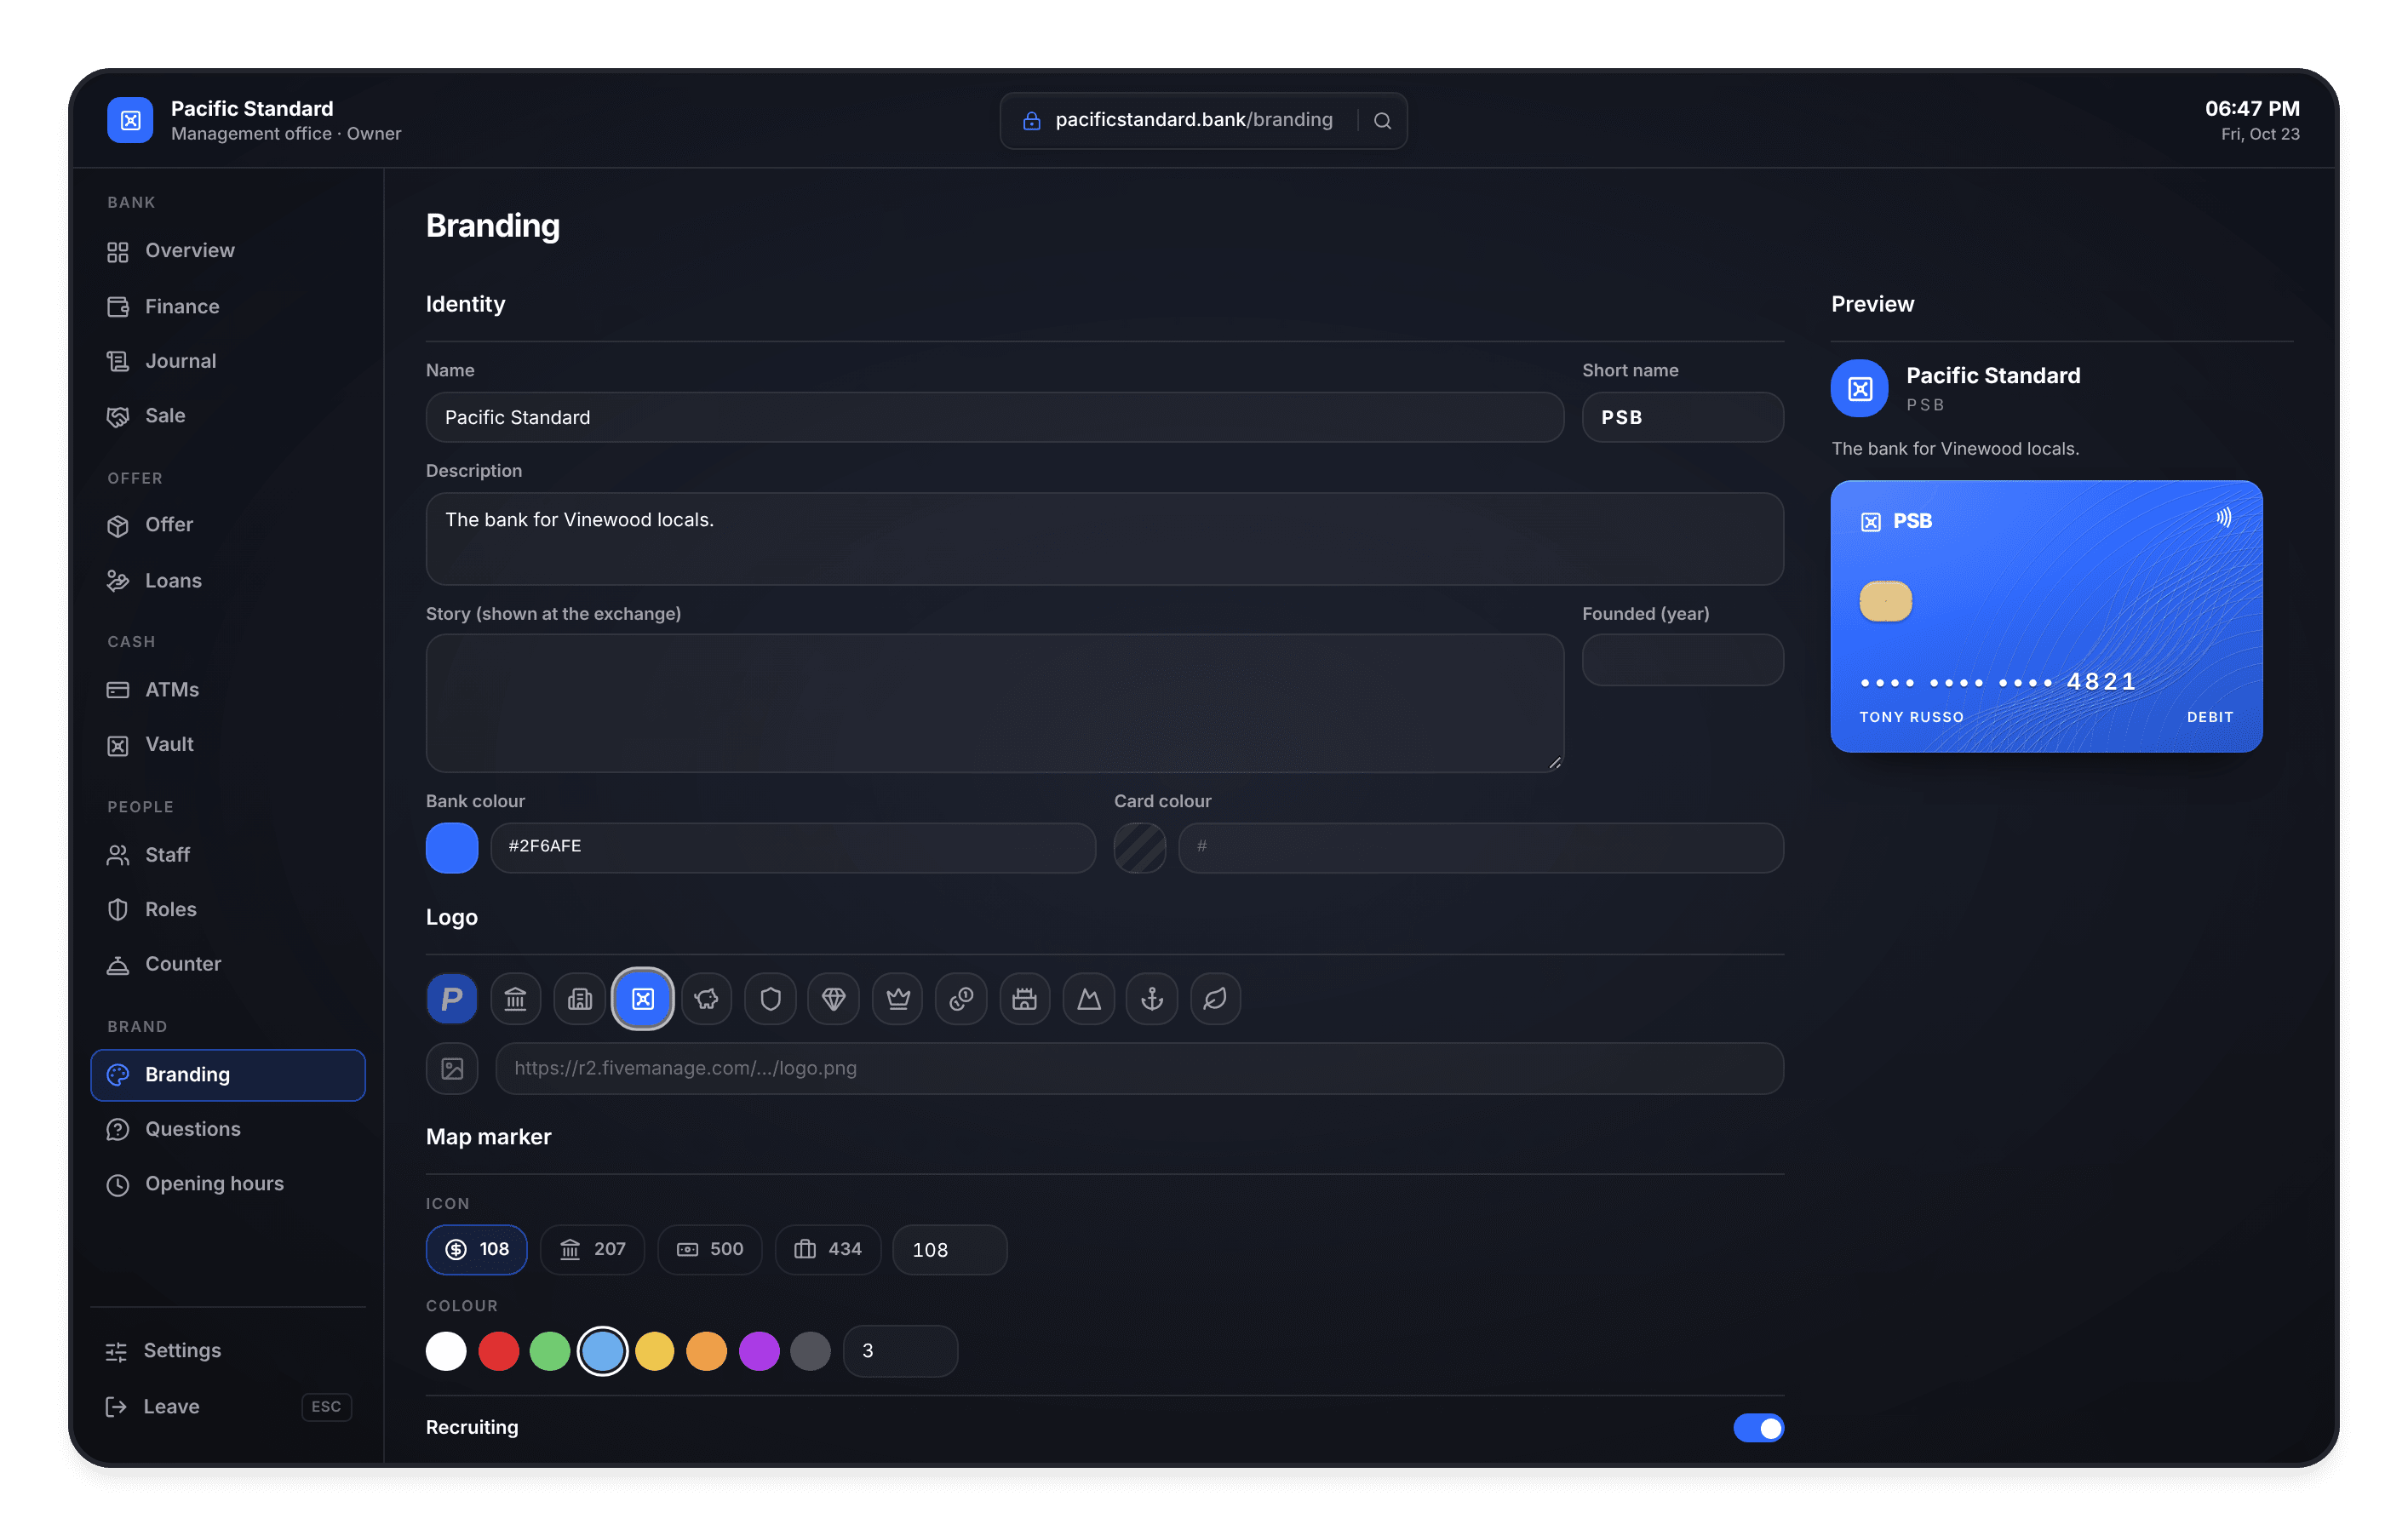Pick the piggy bank logo icon
Image resolution: width=2408 pixels, height=1536 pixels.
coord(707,998)
